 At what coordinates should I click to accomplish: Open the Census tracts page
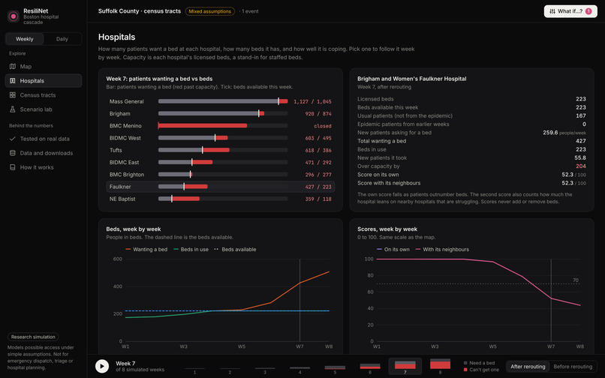tap(44, 95)
